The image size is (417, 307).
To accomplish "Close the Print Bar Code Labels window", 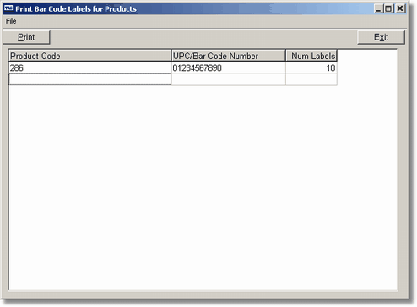I will point(399,8).
